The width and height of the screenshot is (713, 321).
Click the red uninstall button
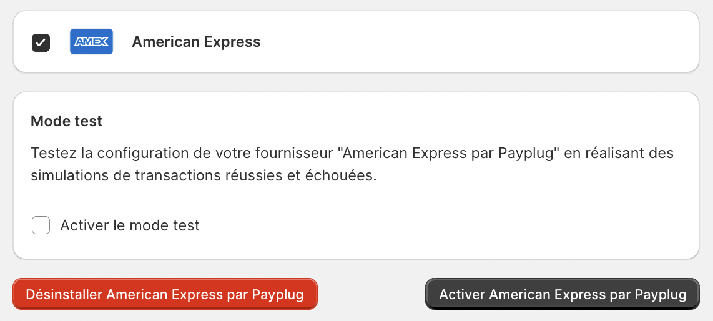(x=165, y=294)
